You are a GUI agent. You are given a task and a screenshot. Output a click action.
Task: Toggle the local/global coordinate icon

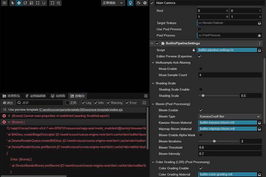(x=58, y=3)
